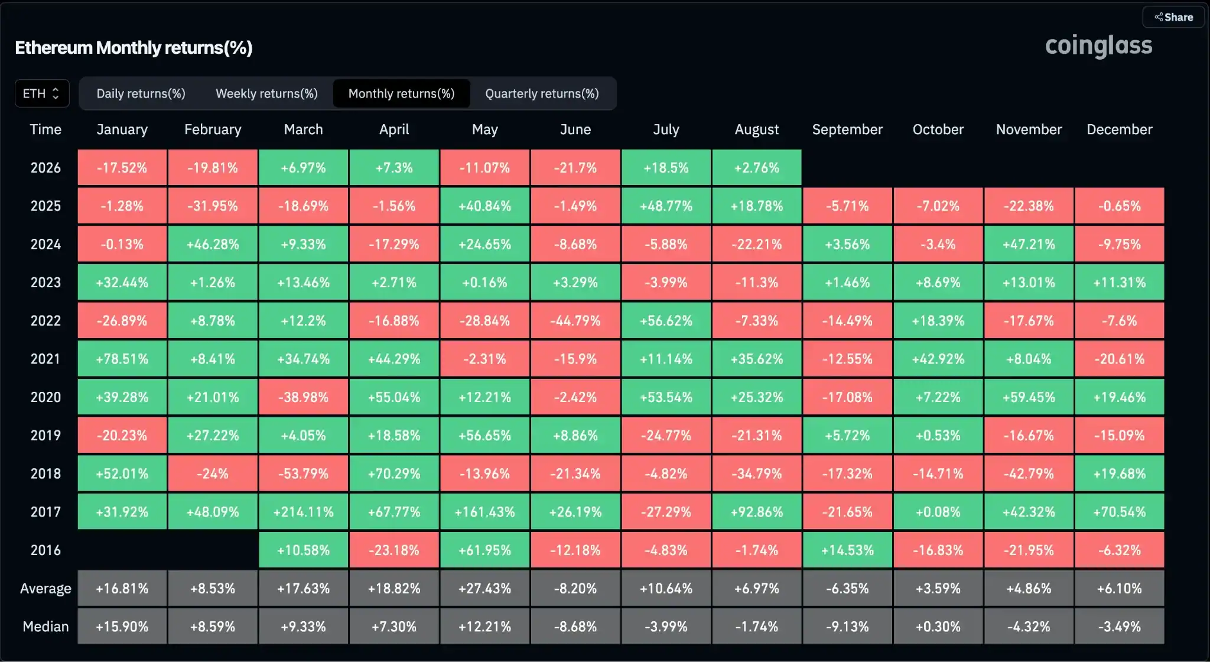Image resolution: width=1210 pixels, height=662 pixels.
Task: Click the +70.29% cell for April 2018
Action: point(394,473)
